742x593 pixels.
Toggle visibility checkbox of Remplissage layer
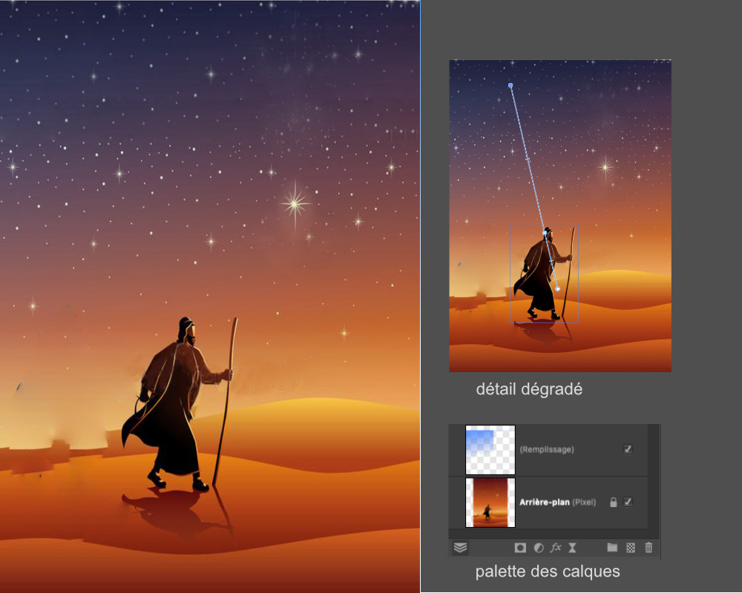(628, 449)
